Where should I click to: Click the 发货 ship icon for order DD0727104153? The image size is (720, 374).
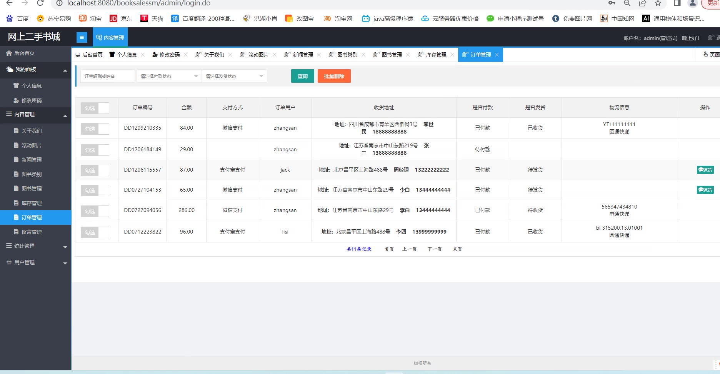(705, 190)
